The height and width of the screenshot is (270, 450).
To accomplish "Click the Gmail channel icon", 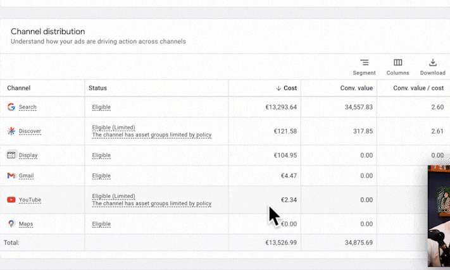I will click(x=11, y=176).
